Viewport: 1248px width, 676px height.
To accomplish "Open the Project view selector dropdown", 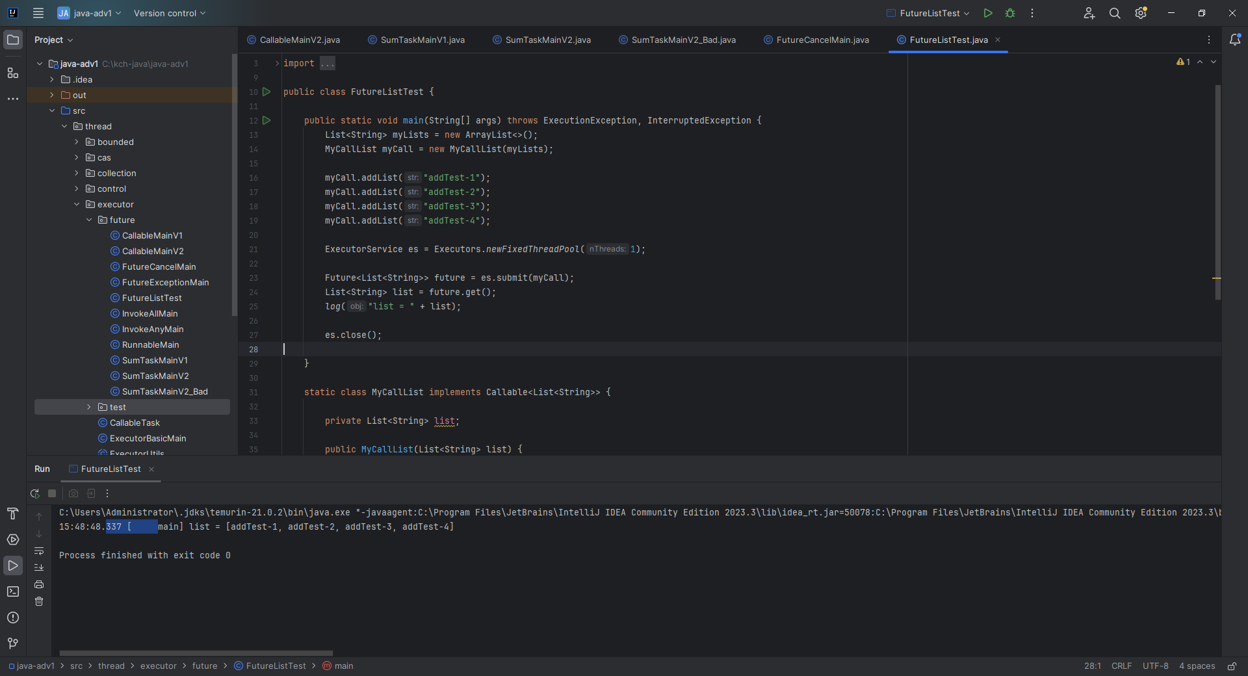I will [54, 40].
